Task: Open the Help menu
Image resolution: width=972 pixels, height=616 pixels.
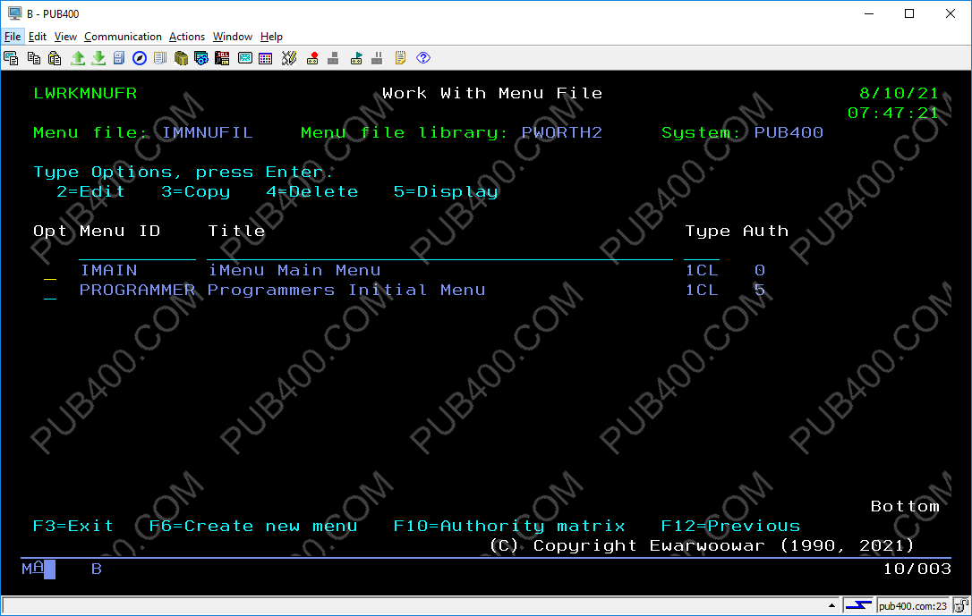Action: pos(271,37)
